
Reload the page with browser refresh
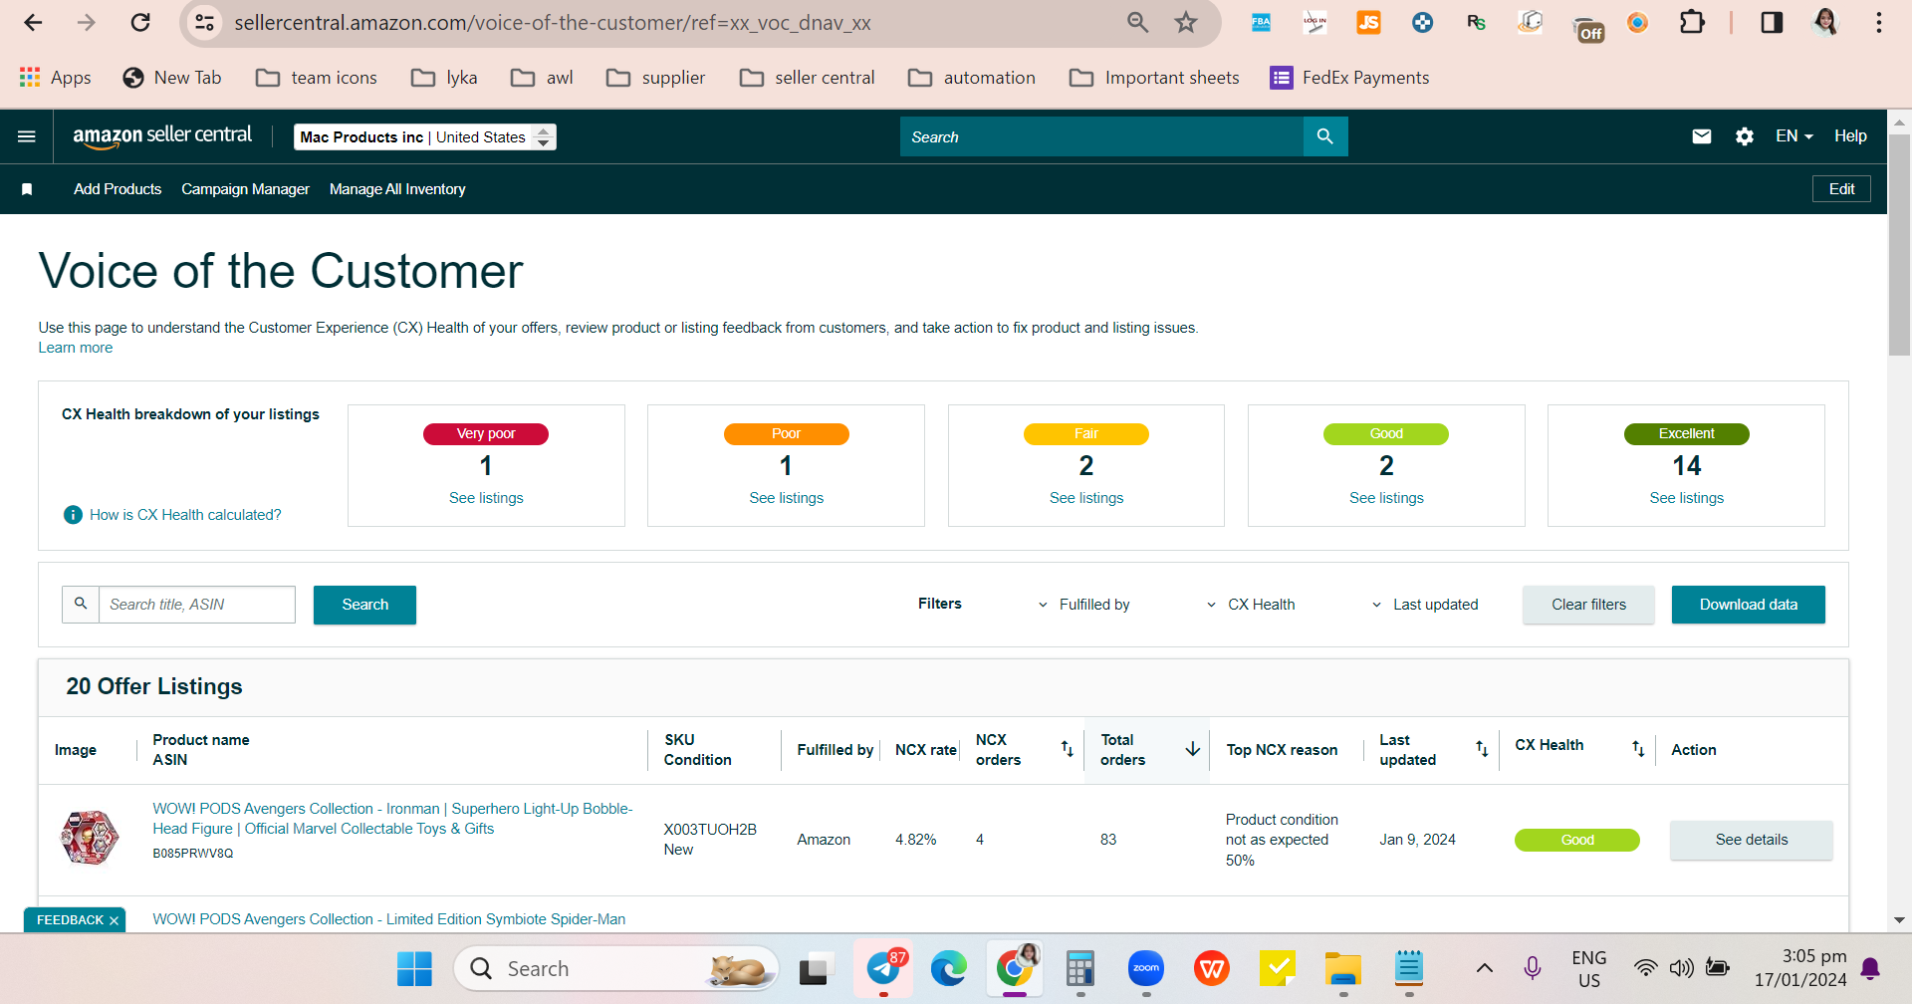(140, 22)
